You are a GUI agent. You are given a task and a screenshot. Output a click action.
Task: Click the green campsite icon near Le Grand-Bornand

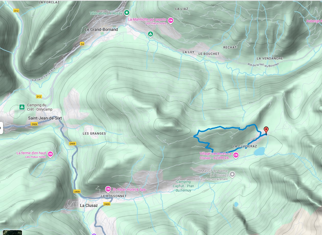[151, 34]
